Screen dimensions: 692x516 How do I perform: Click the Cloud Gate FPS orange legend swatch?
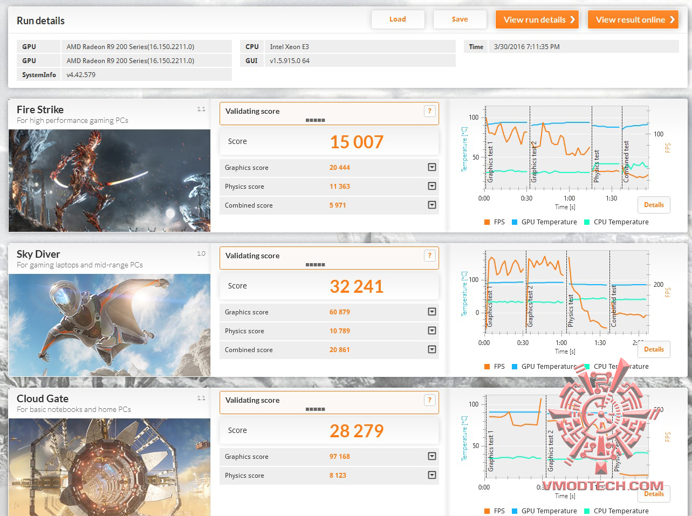487,511
